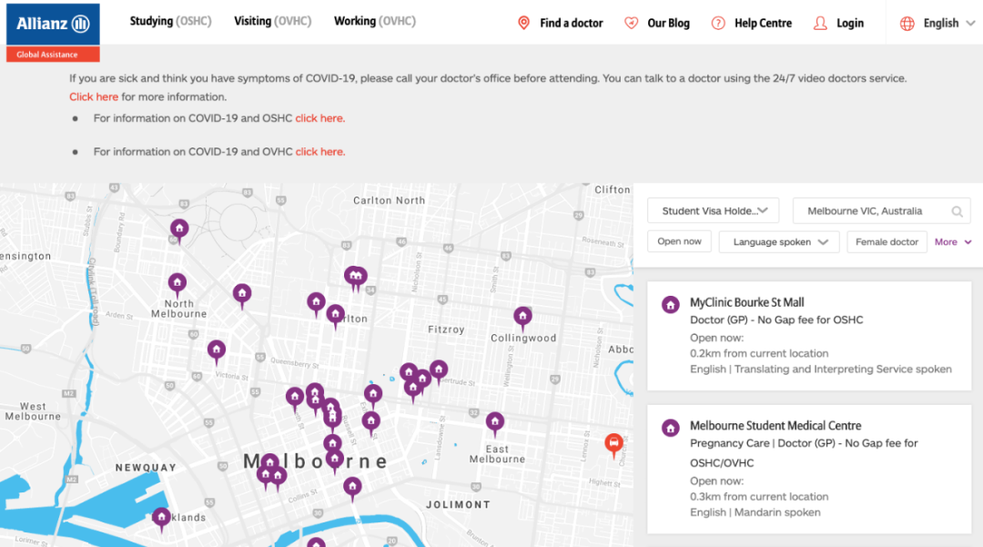The width and height of the screenshot is (983, 547).
Task: Select the double clinic marker near Carlton
Action: pyautogui.click(x=356, y=277)
